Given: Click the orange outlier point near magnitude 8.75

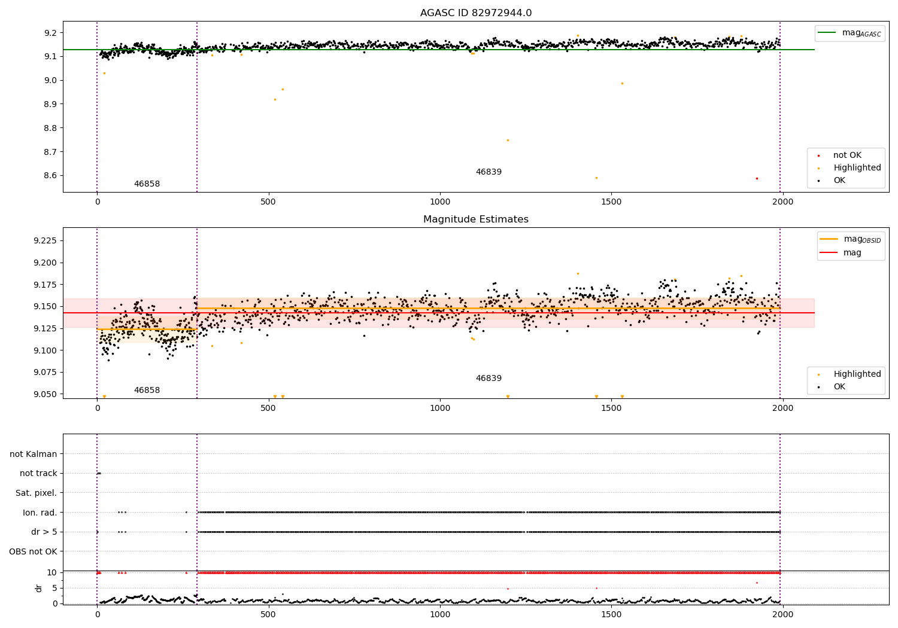Looking at the screenshot, I should click(508, 141).
